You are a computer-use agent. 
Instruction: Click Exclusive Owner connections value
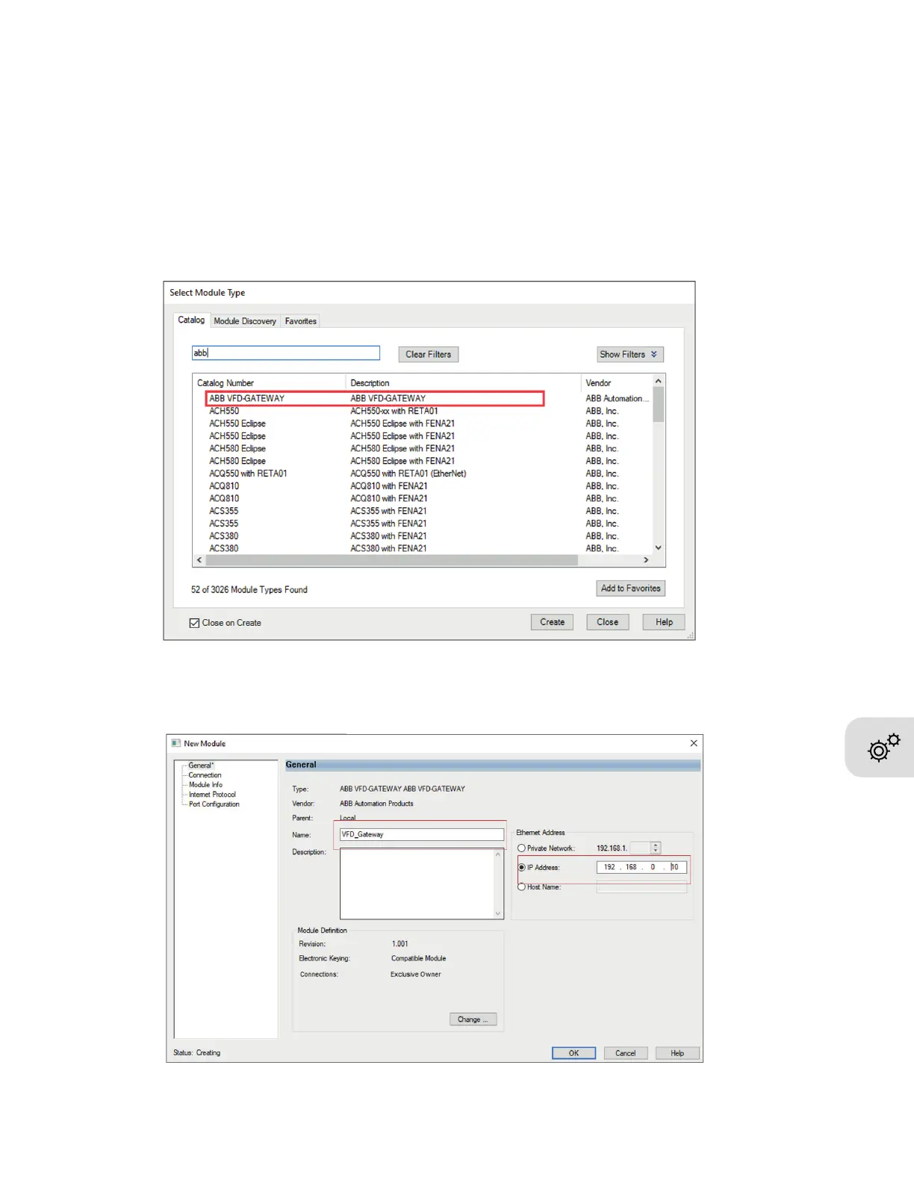coord(415,975)
